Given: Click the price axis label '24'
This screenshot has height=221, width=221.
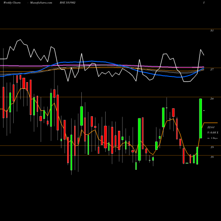Looking at the screenshot, I should click(212, 99).
